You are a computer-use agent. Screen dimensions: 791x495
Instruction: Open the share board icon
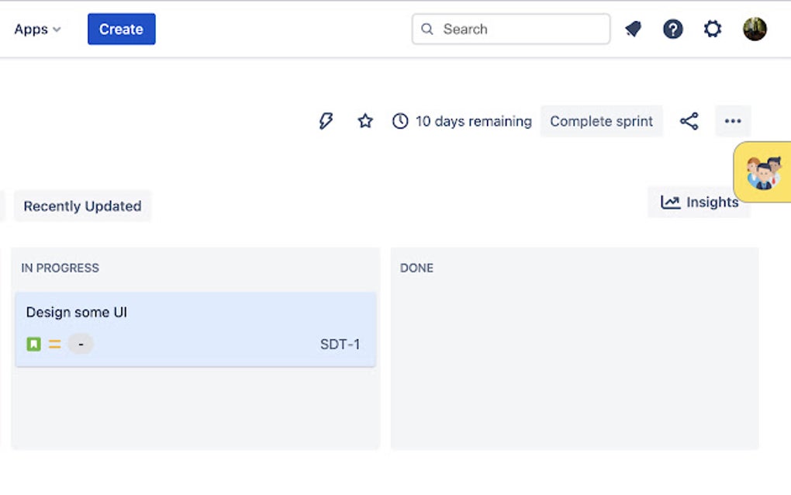pos(689,121)
